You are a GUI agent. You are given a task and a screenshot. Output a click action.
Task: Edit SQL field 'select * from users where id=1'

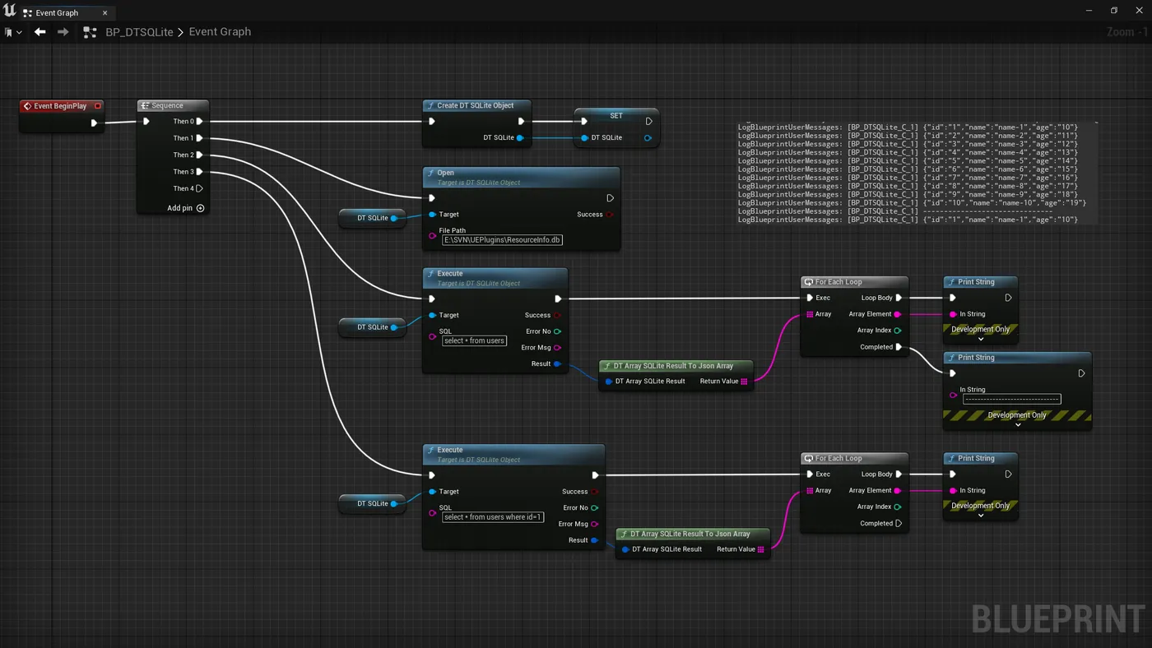tap(493, 517)
